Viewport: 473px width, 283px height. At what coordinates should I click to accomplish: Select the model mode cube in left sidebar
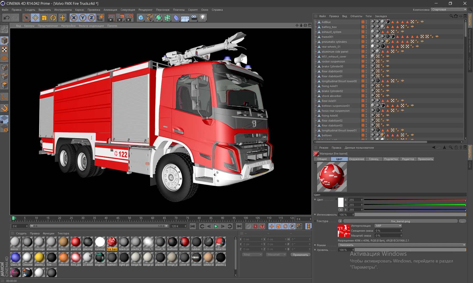4,40
